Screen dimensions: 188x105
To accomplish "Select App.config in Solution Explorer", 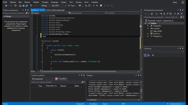I will coord(157,31).
